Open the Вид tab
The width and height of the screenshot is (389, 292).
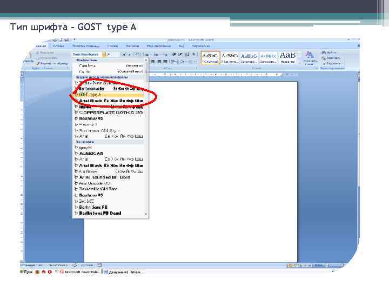click(182, 46)
